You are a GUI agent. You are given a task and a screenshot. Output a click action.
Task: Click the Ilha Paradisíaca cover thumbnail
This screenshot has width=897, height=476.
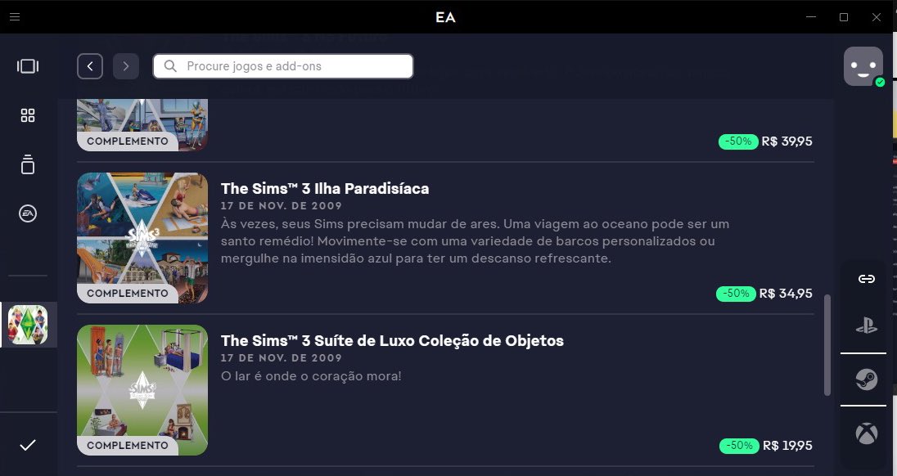click(142, 238)
